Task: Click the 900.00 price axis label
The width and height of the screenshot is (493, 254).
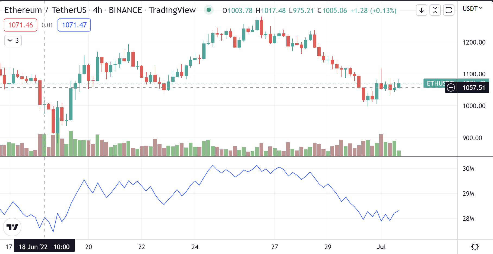Action: [472, 138]
